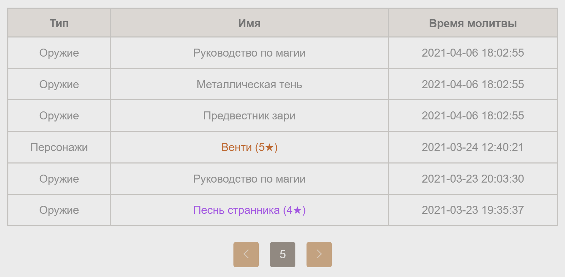Click the Тип column header

tap(59, 23)
